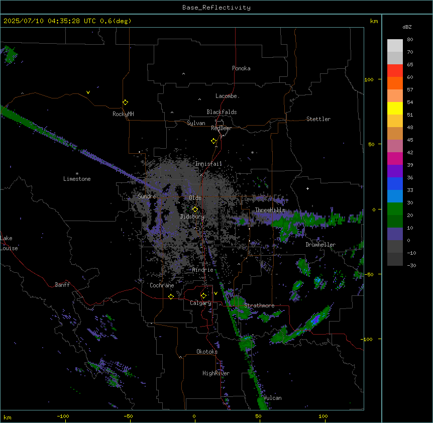This screenshot has height=423, width=433.
Task: Click the green 30 dBZ legend swatch
Action: pyautogui.click(x=395, y=209)
